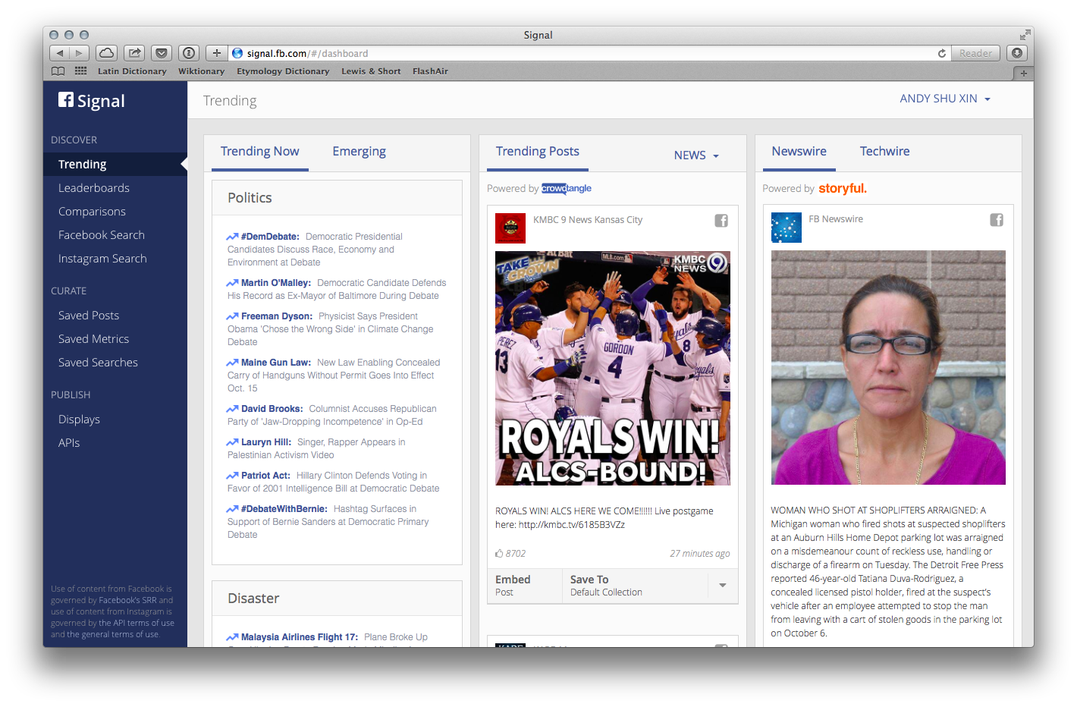Viewport: 1077px width, 707px height.
Task: Open Latin Dictionary bookmark
Action: pos(132,71)
